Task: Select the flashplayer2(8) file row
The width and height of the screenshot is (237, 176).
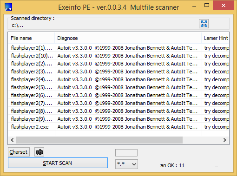Action: (x=118, y=111)
